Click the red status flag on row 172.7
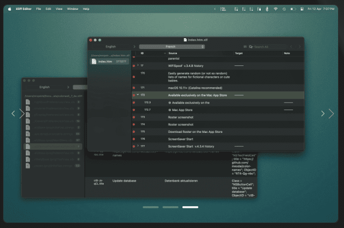The width and height of the screenshot is (344, 228). [134, 110]
